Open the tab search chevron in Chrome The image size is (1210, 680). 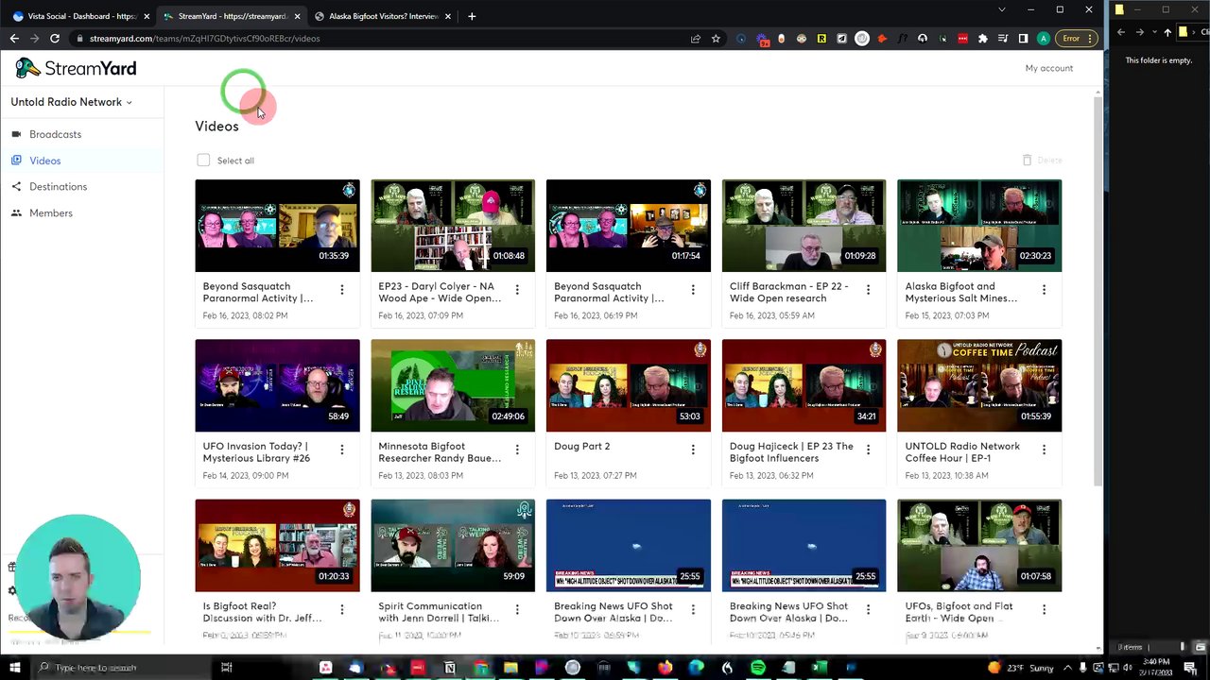pos(1001,9)
